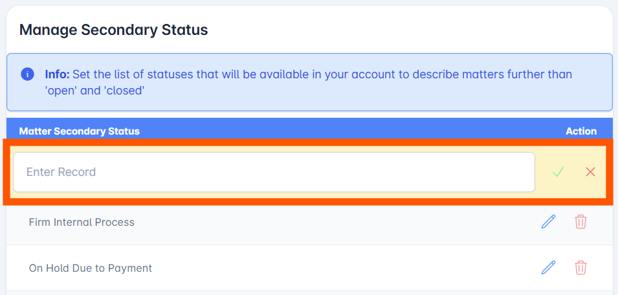Edit Firm Internal Process with pencil icon
The width and height of the screenshot is (618, 295).
pos(548,222)
